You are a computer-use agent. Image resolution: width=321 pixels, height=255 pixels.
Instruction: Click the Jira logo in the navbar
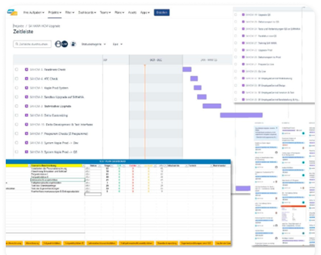tap(12, 12)
